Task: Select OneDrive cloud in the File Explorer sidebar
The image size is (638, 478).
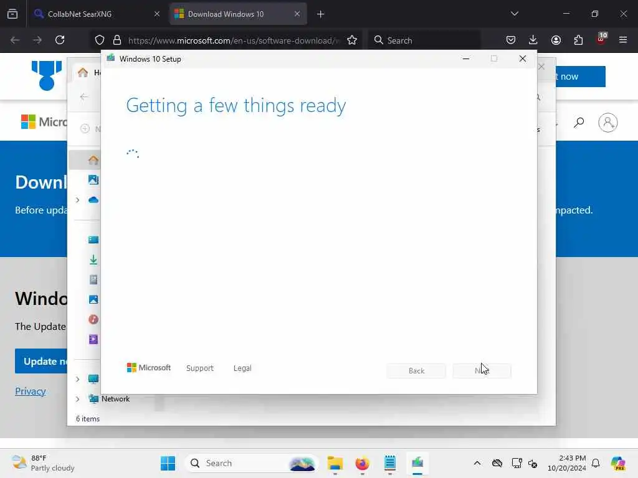Action: pos(93,200)
